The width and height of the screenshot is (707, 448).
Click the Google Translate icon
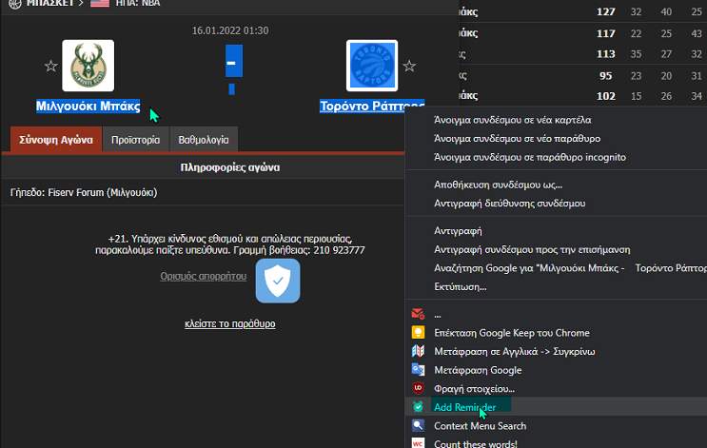click(418, 370)
